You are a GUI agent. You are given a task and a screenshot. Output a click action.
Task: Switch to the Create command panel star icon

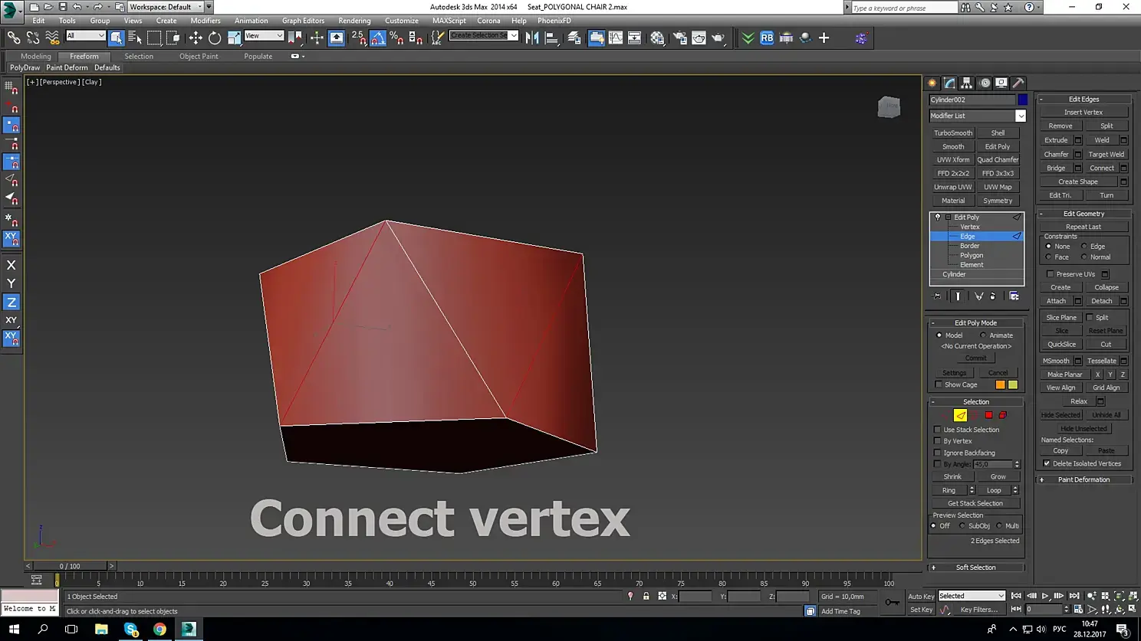click(932, 83)
